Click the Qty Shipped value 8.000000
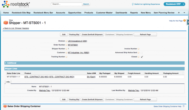 (x=118, y=77)
